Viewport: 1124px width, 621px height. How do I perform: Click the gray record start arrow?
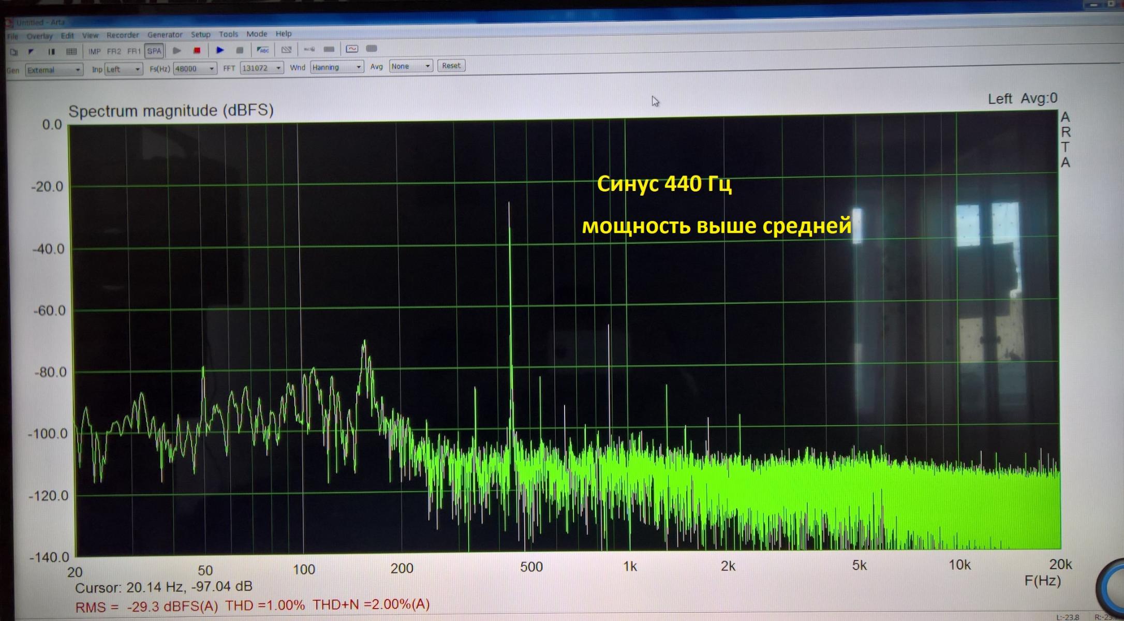coord(176,50)
